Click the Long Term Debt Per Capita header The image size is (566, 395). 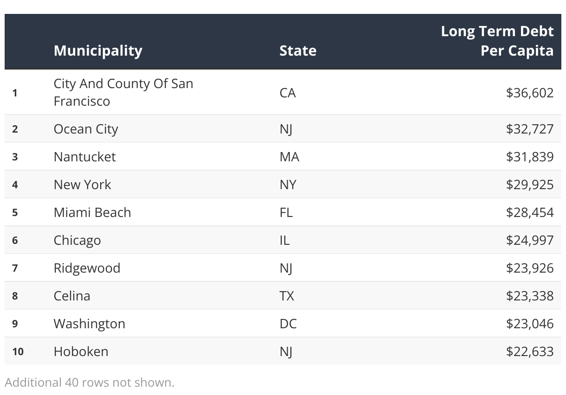pyautogui.click(x=497, y=41)
